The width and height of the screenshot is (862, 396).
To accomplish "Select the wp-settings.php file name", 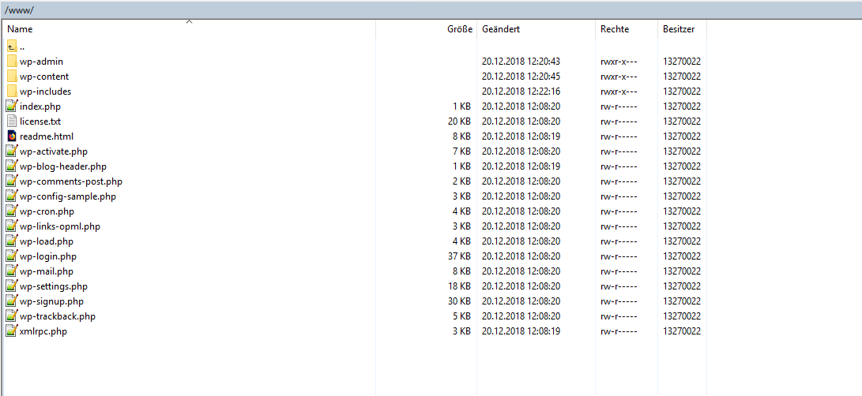I will 53,286.
